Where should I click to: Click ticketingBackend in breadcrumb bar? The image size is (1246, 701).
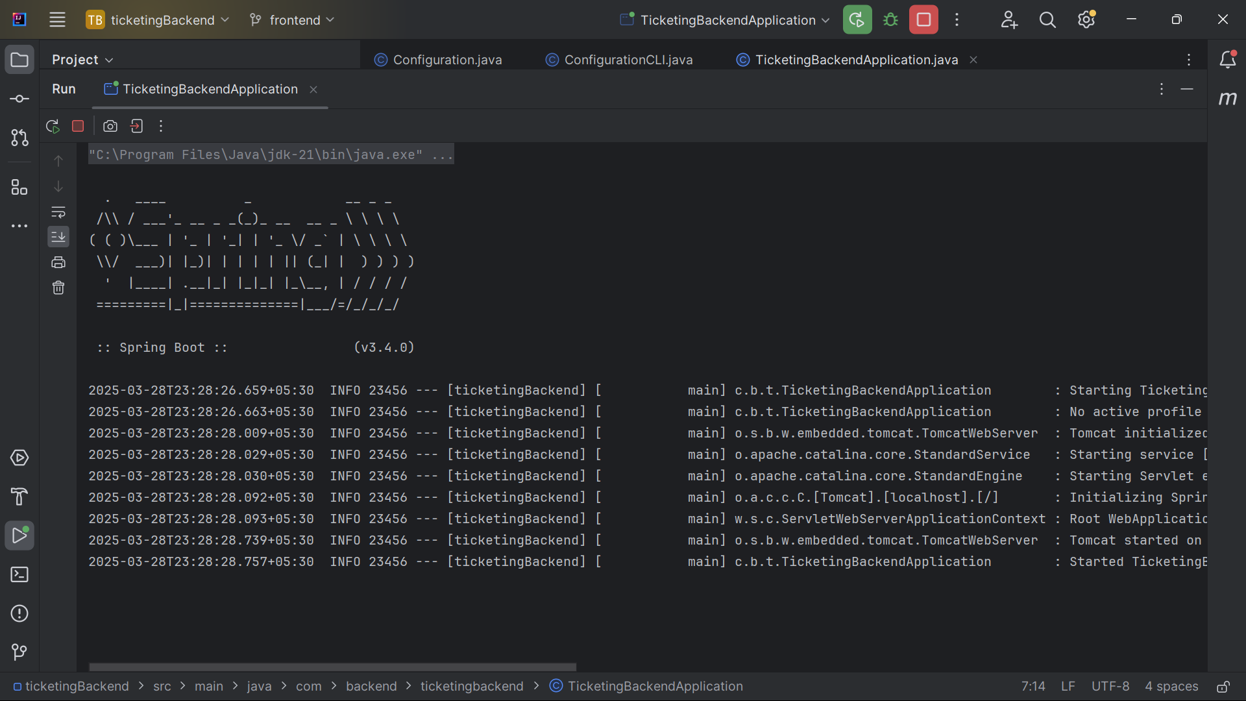click(x=71, y=687)
